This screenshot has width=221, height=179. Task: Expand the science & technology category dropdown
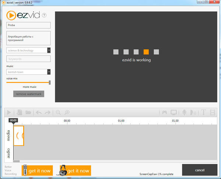[x=49, y=50]
